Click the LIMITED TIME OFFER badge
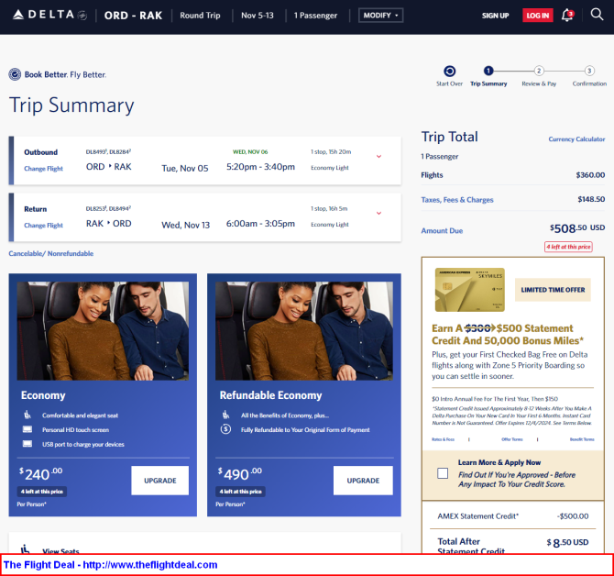614x576 pixels. point(553,290)
